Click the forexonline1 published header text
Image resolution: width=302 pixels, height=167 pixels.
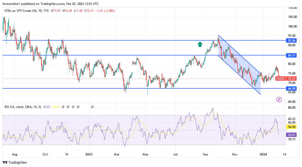coord(51,4)
